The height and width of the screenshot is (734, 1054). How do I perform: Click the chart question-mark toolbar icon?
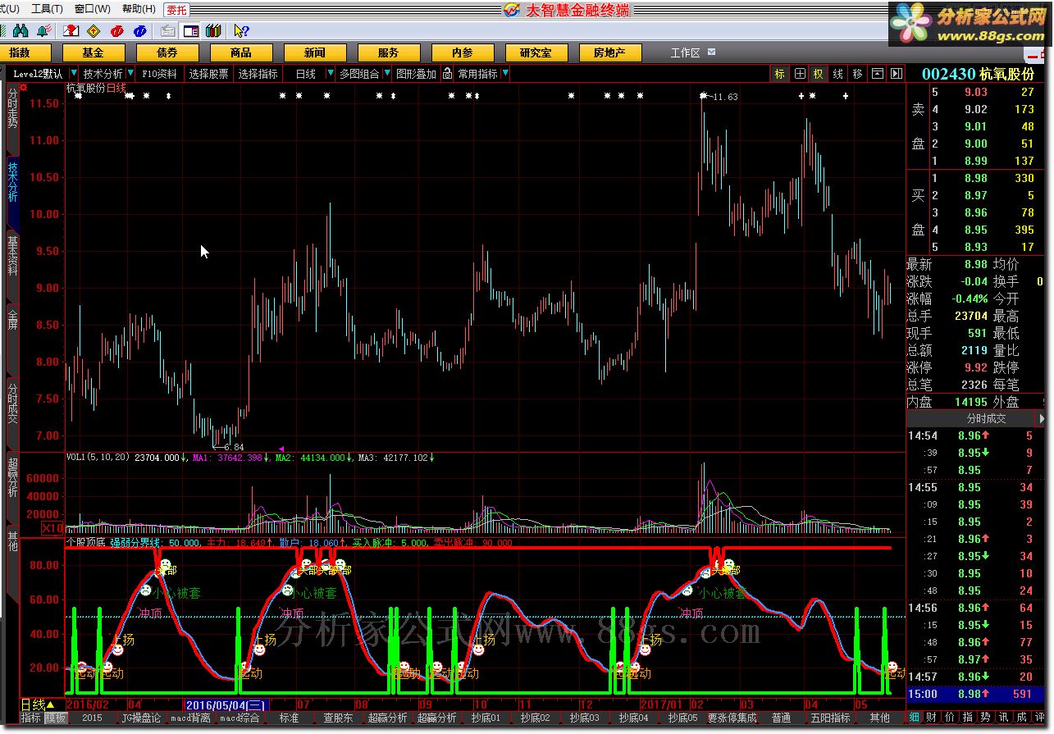[x=71, y=31]
